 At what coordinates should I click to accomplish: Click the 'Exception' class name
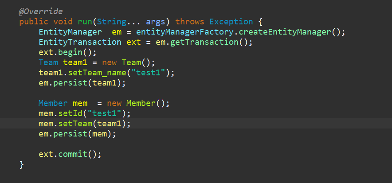click(231, 22)
